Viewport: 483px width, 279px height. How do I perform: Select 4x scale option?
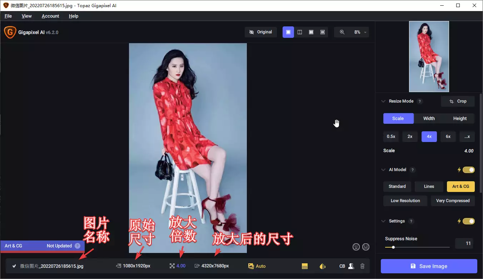(429, 137)
